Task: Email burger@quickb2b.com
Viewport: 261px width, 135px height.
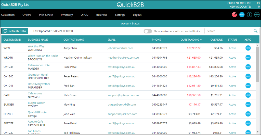Action: click(122, 105)
